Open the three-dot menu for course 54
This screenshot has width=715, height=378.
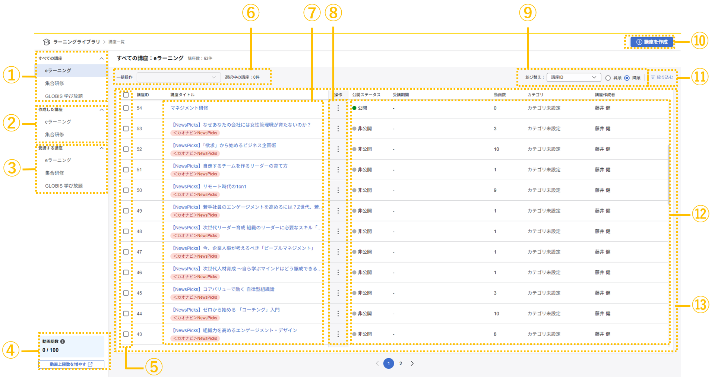338,108
